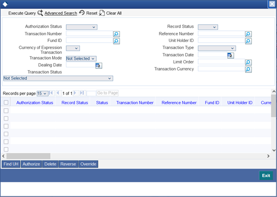Click the vertical scrollbar thumb
This screenshot has height=197, width=277.
(x=273, y=106)
